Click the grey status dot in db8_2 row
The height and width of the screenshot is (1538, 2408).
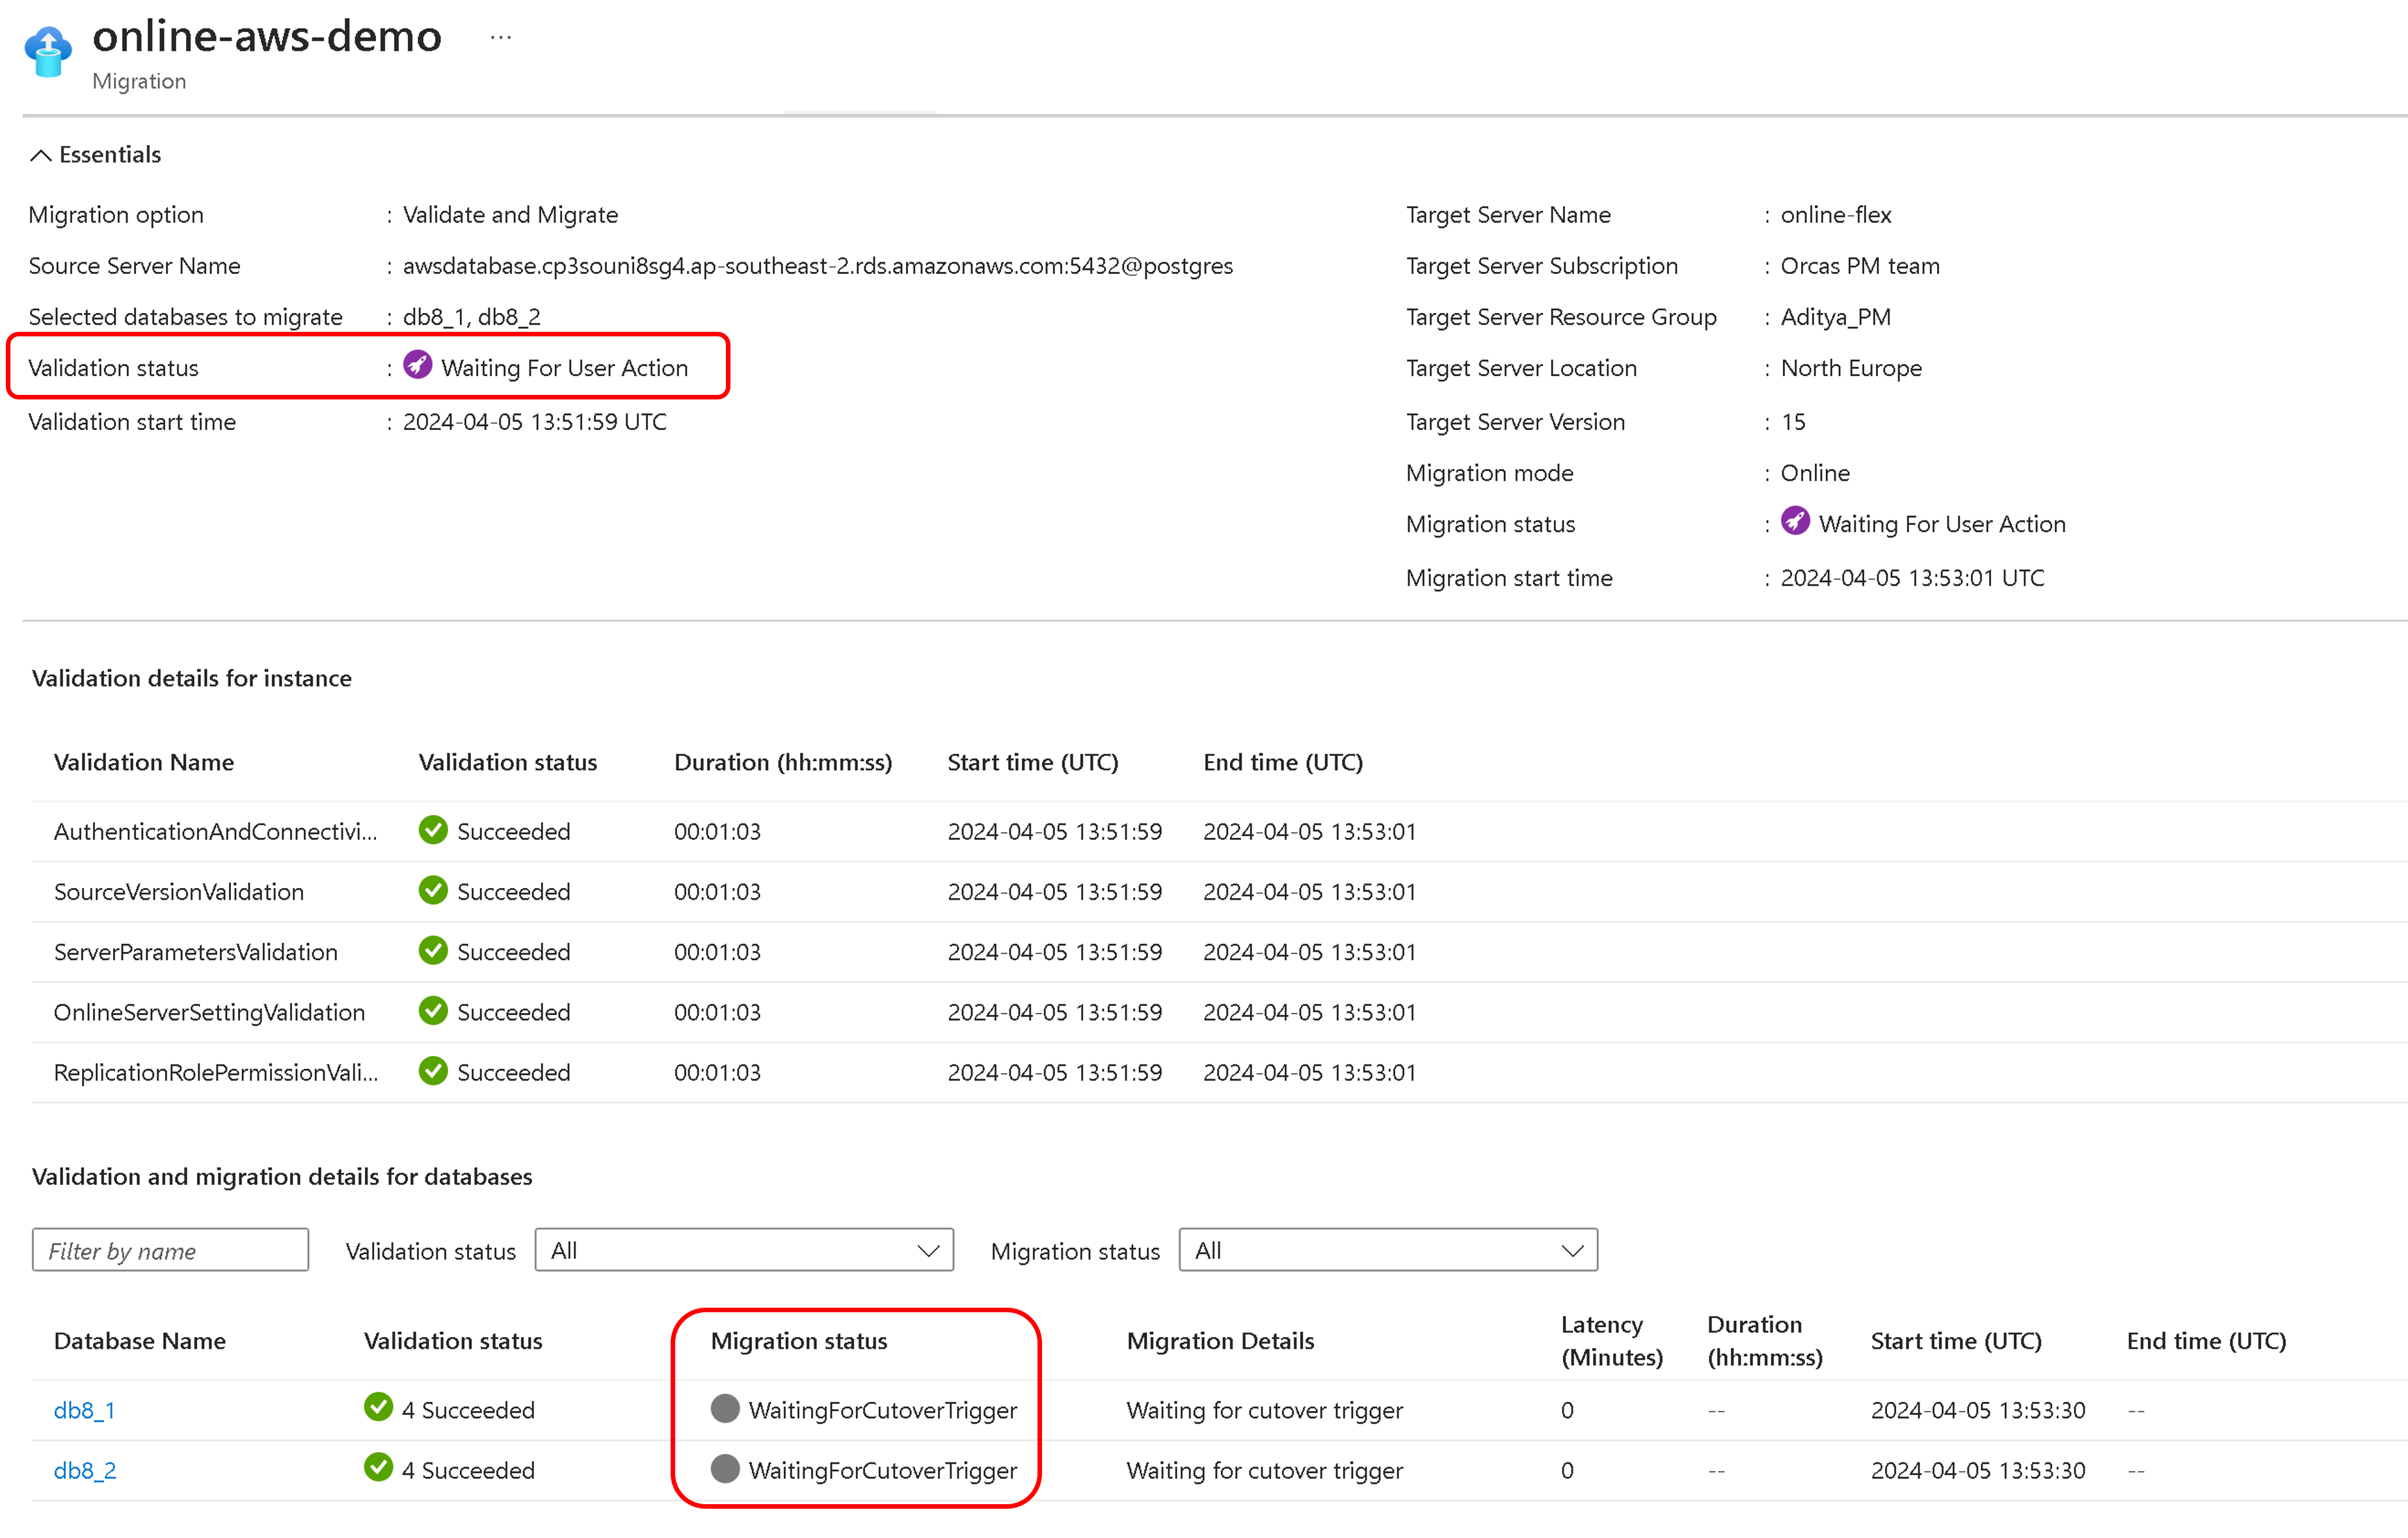pos(725,1469)
